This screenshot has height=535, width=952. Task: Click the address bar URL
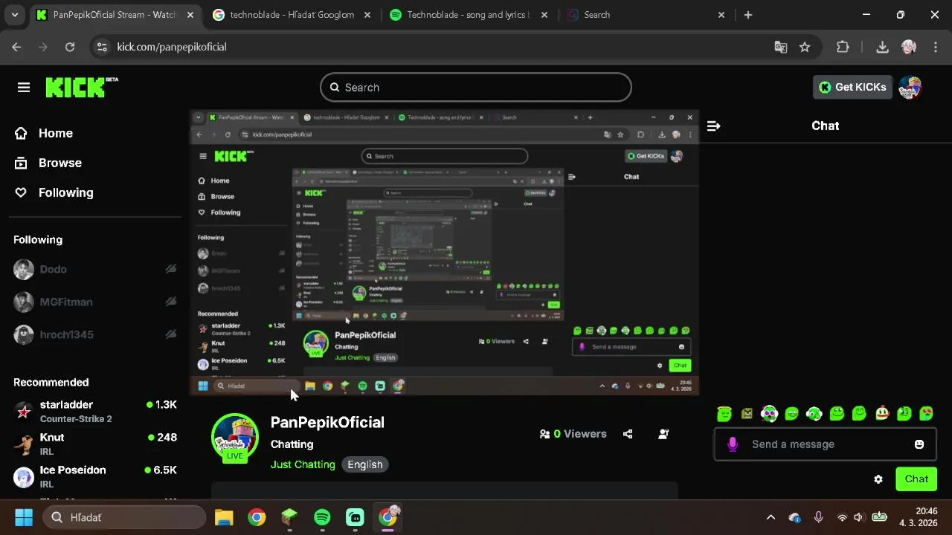tap(172, 47)
